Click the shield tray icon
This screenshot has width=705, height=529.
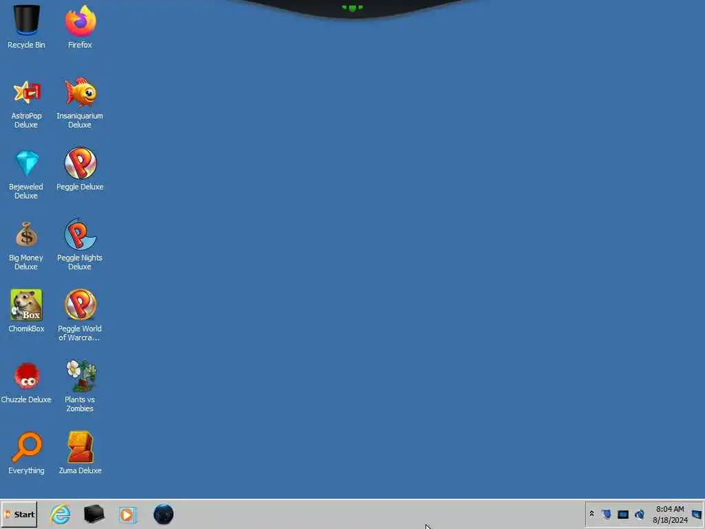607,514
